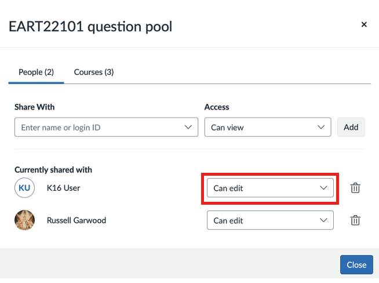Delete K16 User sharing with trash icon
379x283 pixels.
click(355, 188)
